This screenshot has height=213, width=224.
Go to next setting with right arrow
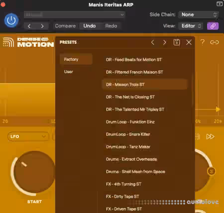click(42, 26)
